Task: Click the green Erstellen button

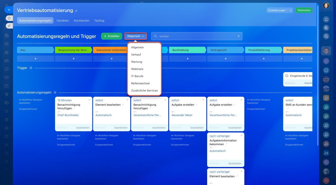Action: pyautogui.click(x=112, y=36)
